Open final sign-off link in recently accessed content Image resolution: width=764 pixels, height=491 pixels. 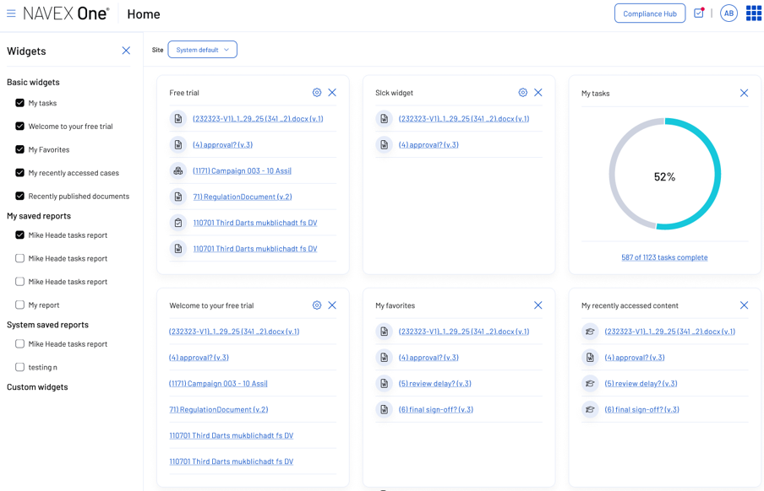coord(641,410)
